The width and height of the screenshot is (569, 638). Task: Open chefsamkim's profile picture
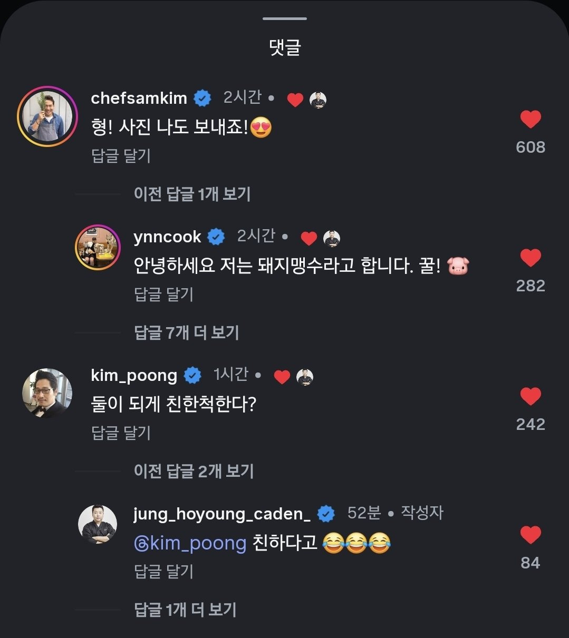[47, 116]
